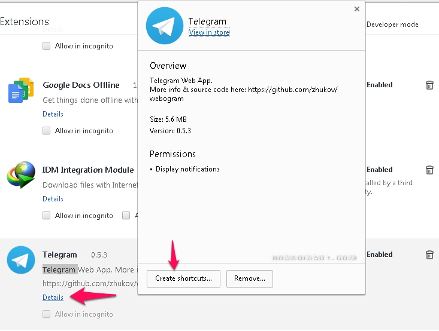Viewport: 439px width, 331px height.
Task: Click the 0.5.3 version next to Telegram
Action: point(99,255)
